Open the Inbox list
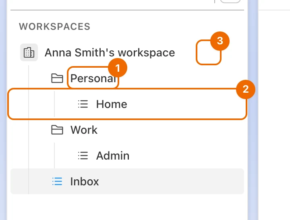The image size is (290, 220). pyautogui.click(x=127, y=181)
